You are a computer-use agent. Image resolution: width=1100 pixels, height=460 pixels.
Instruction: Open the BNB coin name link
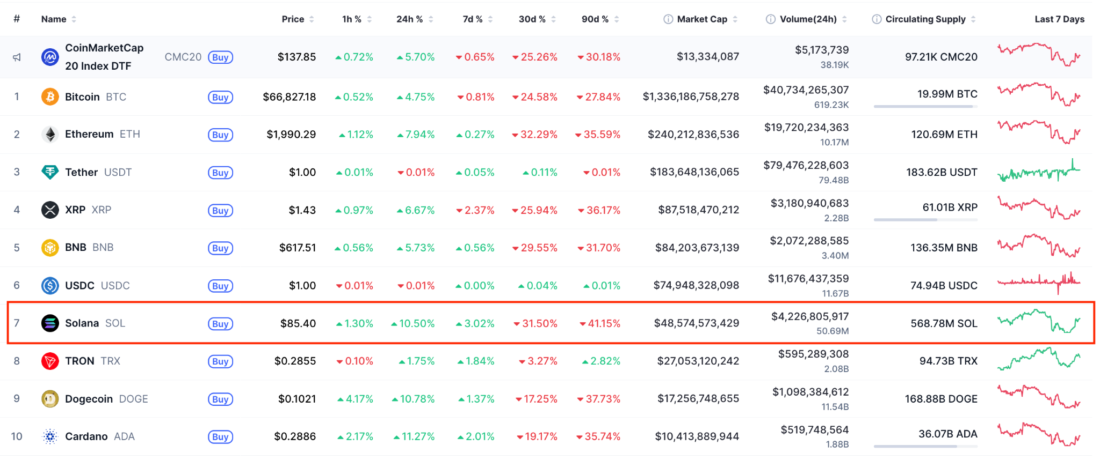click(76, 248)
